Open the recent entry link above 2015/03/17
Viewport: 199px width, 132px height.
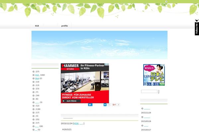(146, 126)
